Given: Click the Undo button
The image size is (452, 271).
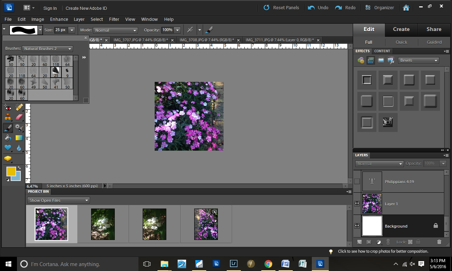Looking at the screenshot, I should (318, 8).
